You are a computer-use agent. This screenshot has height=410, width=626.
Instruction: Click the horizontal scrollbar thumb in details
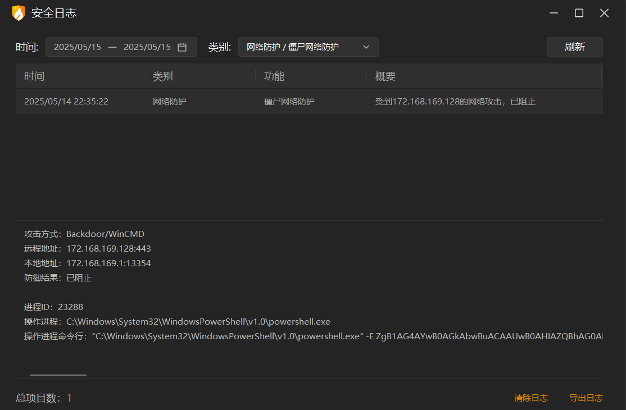[58, 375]
